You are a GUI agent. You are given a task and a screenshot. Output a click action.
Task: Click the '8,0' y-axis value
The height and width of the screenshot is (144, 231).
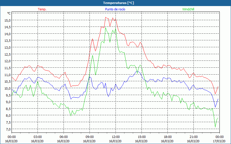click(8, 116)
